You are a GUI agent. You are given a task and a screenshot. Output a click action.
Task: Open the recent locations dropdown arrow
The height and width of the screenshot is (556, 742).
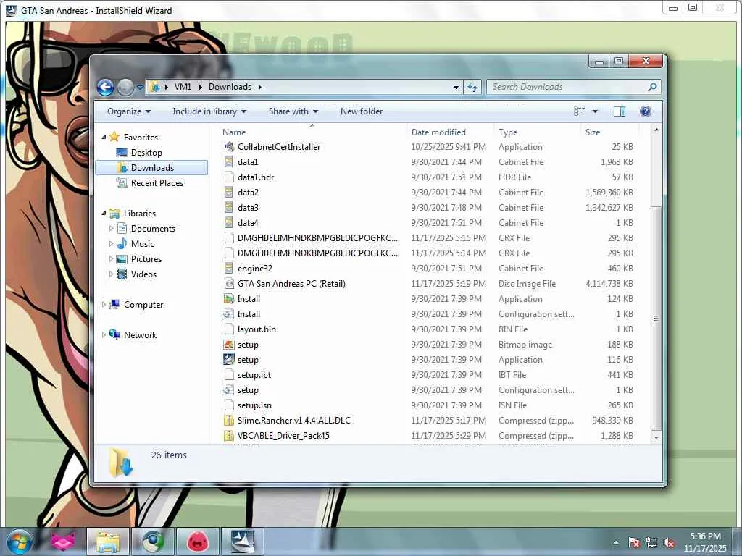140,88
